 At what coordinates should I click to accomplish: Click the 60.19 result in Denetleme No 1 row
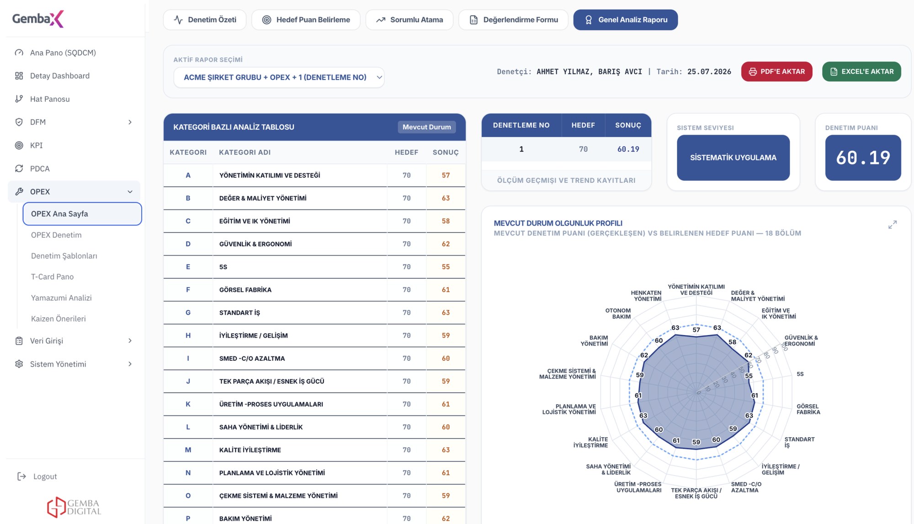pyautogui.click(x=628, y=149)
